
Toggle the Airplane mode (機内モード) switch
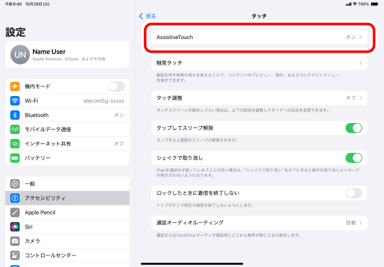pyautogui.click(x=116, y=86)
